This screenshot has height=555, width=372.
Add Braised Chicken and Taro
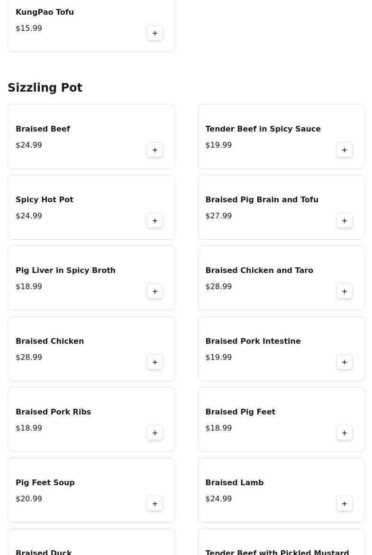(345, 292)
